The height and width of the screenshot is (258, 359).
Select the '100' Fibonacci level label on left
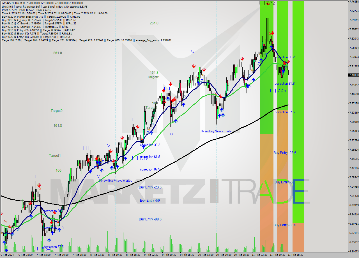click(x=58, y=170)
